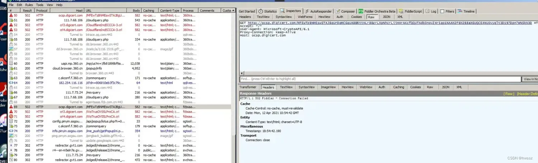Image resolution: width=538 pixels, height=163 pixels.
Task: Click the pencil icon on the Composer tab
Action: 338,11
